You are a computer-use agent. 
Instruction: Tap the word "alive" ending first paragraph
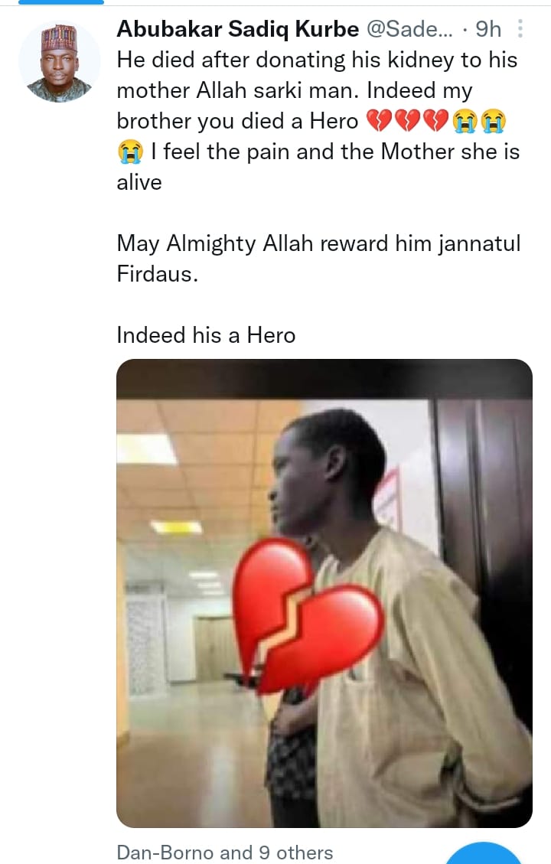tap(139, 183)
